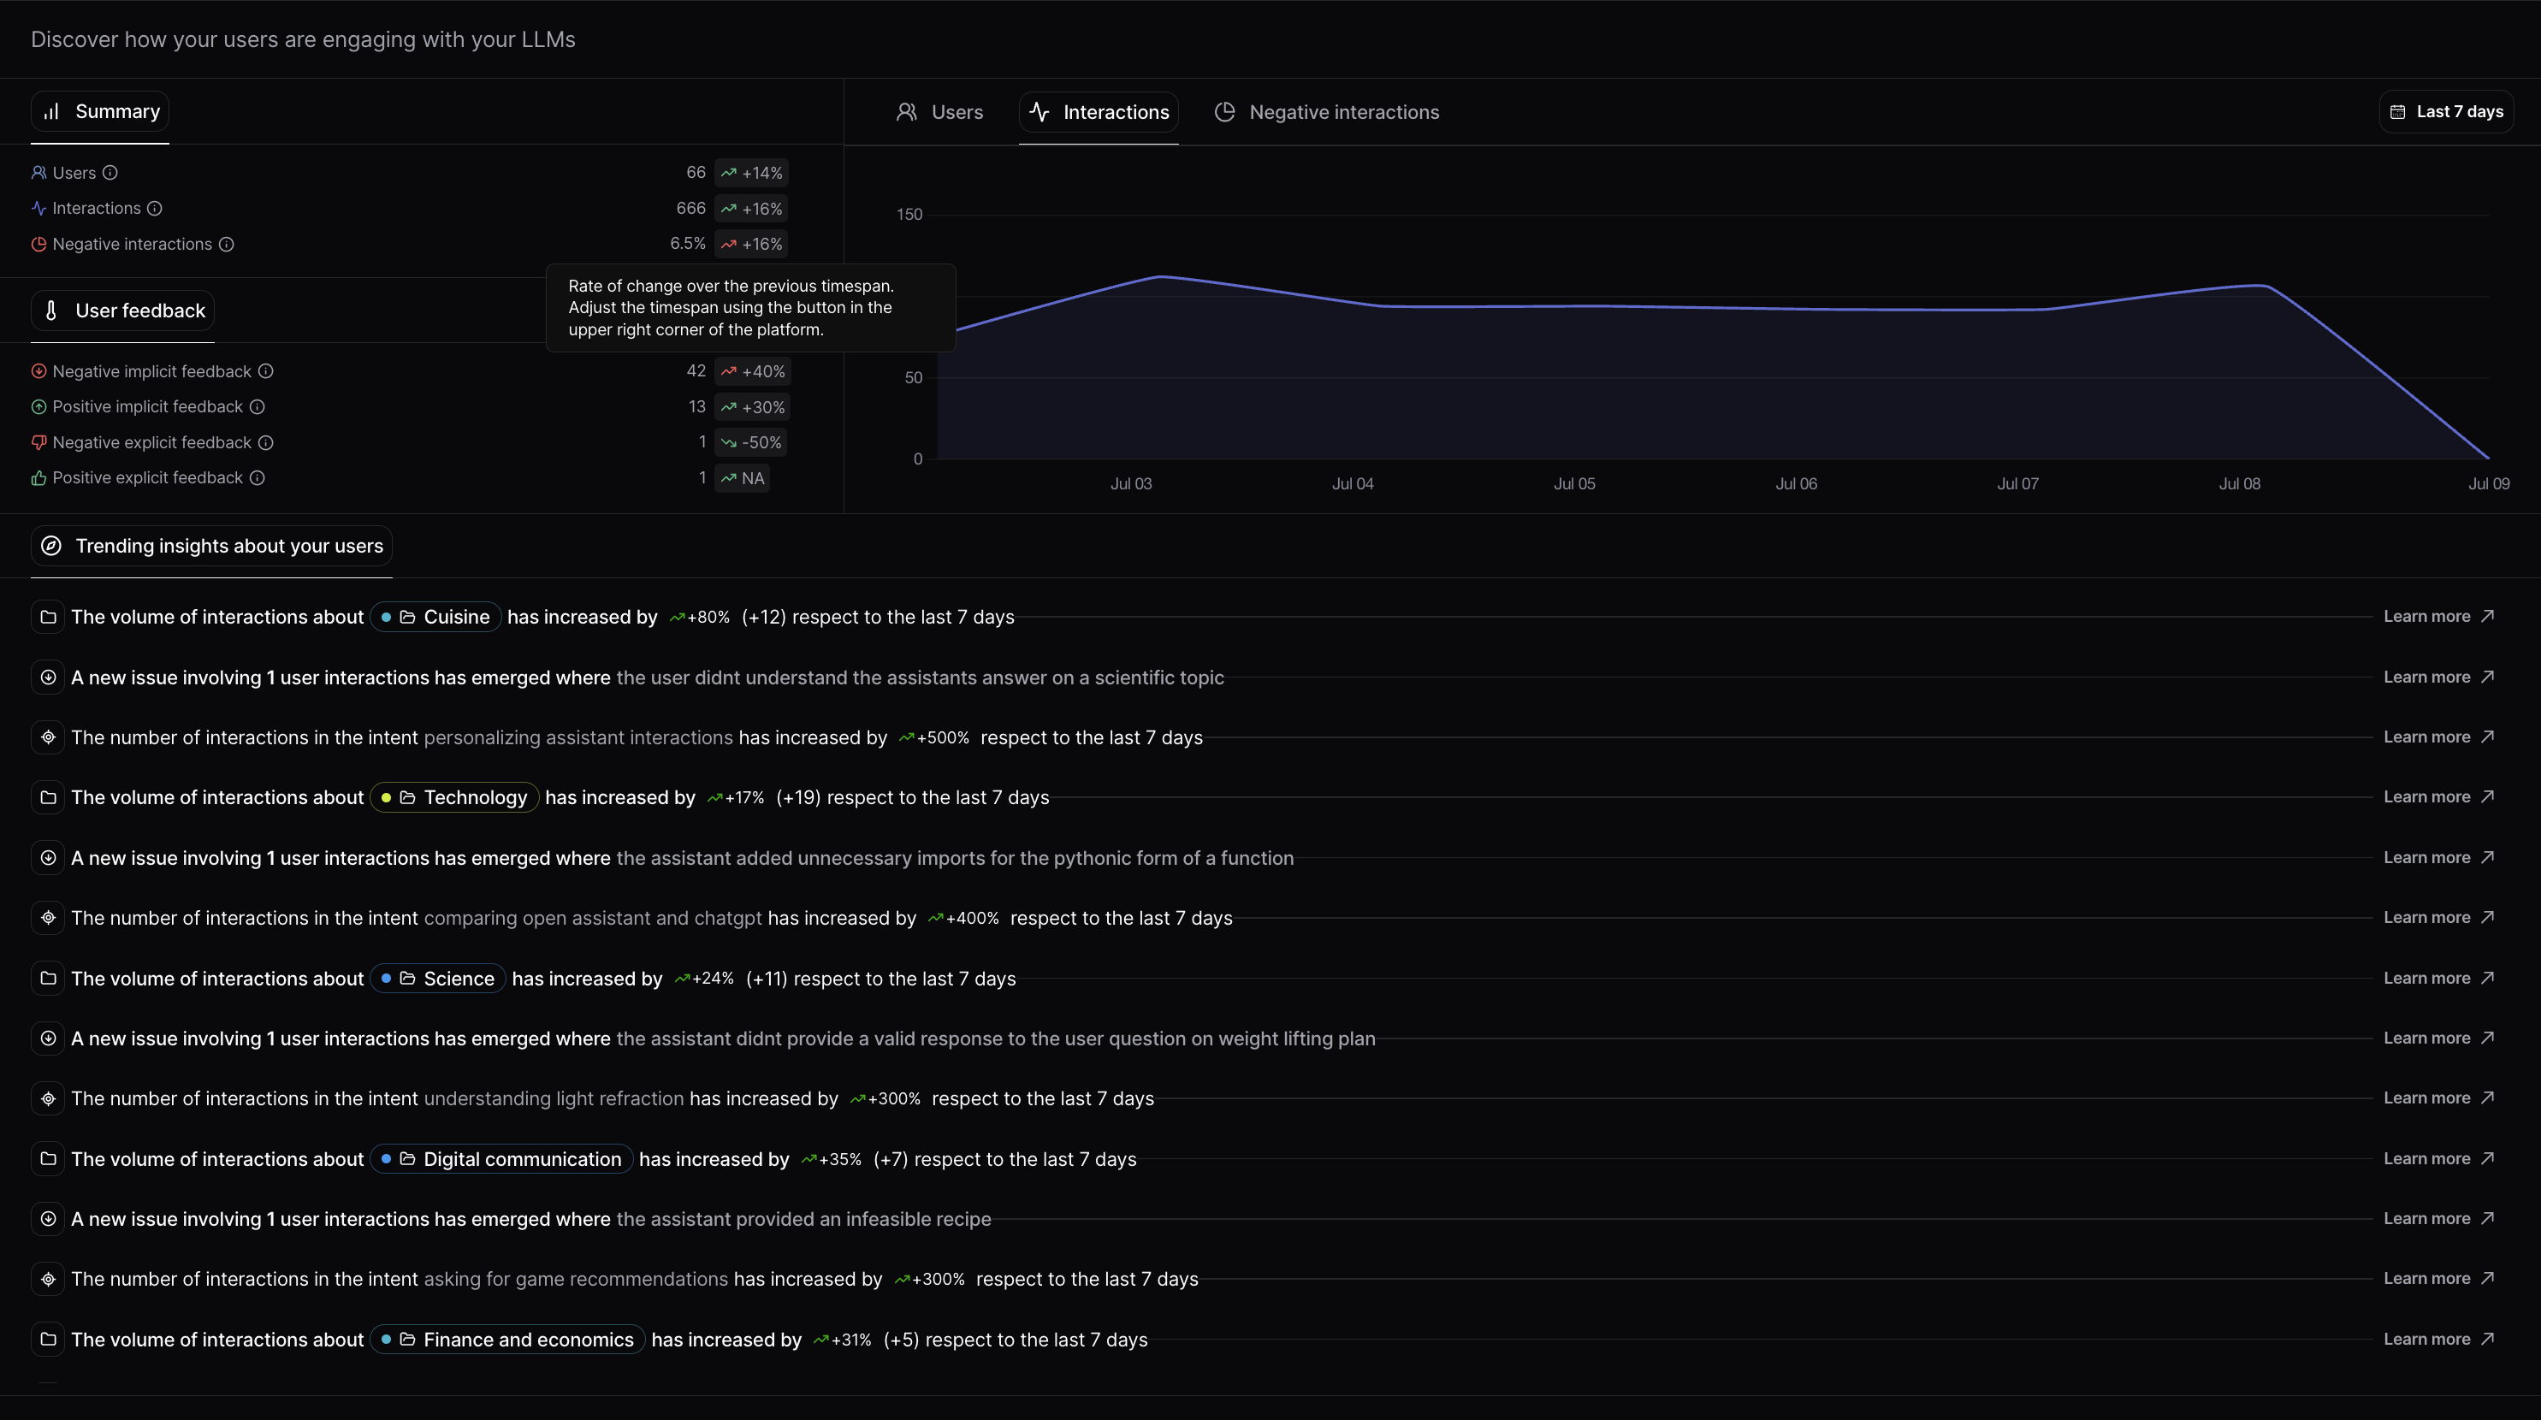Viewport: 2541px width, 1420px height.
Task: Click the Jul 08 peak on chart
Action: point(2259,286)
